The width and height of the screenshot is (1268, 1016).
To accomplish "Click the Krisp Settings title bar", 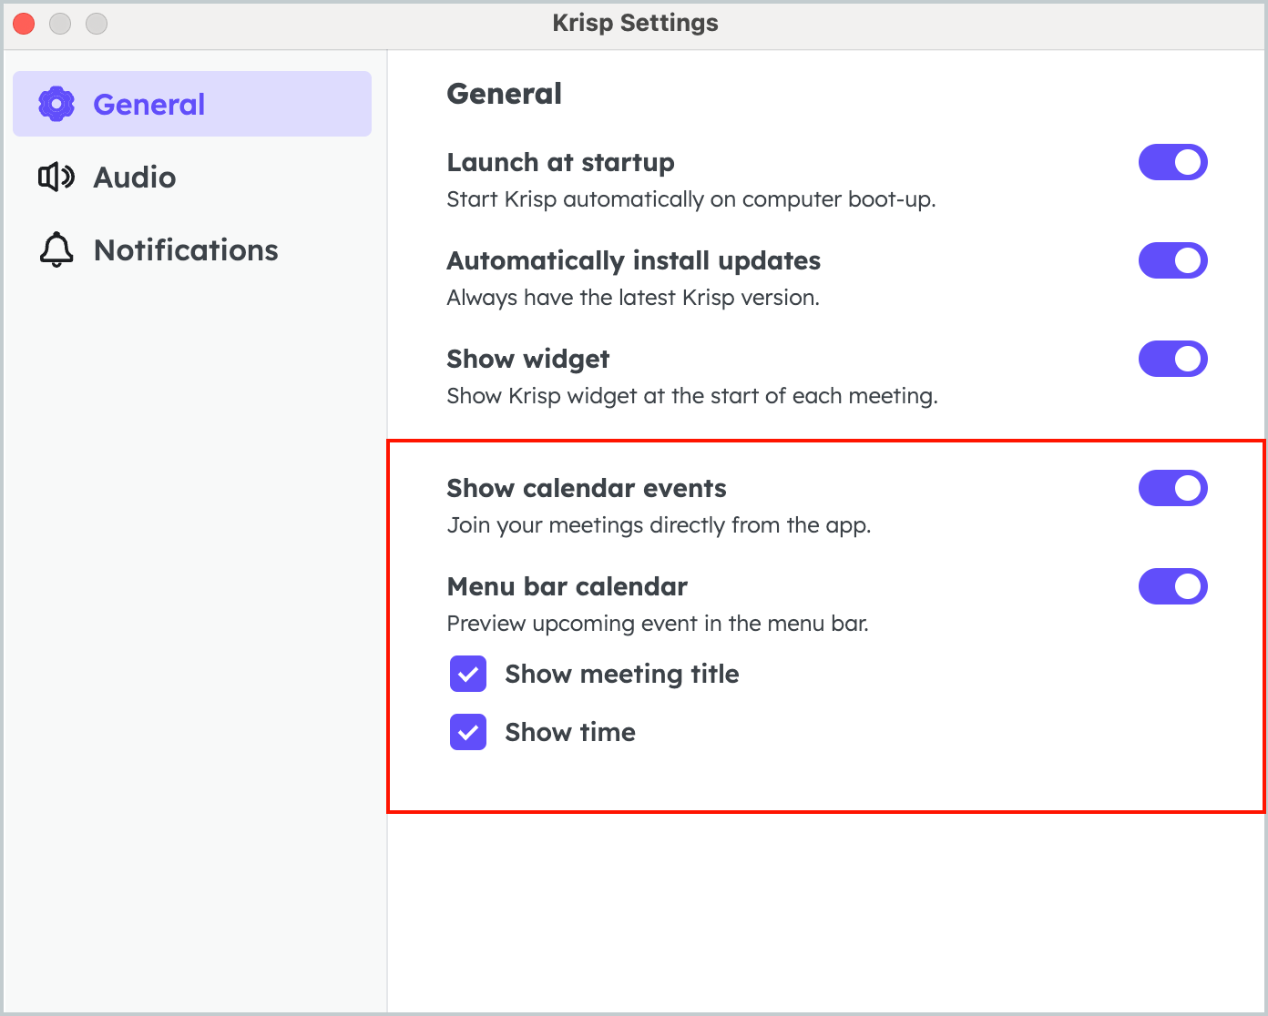I will (x=634, y=23).
